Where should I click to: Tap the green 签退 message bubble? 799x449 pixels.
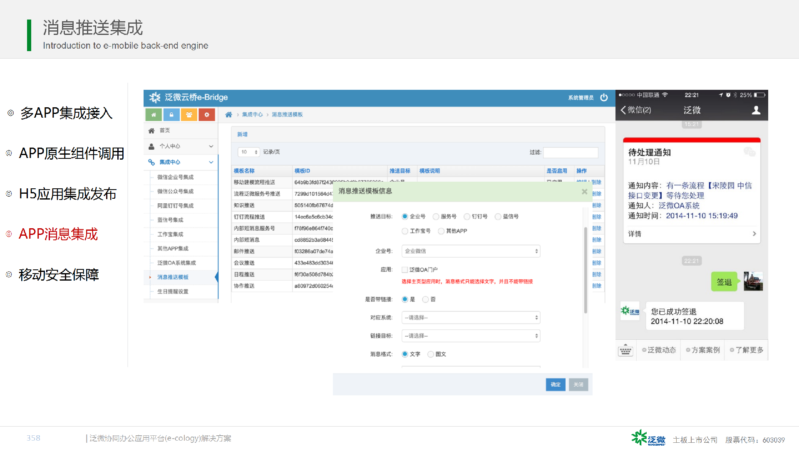click(x=724, y=282)
